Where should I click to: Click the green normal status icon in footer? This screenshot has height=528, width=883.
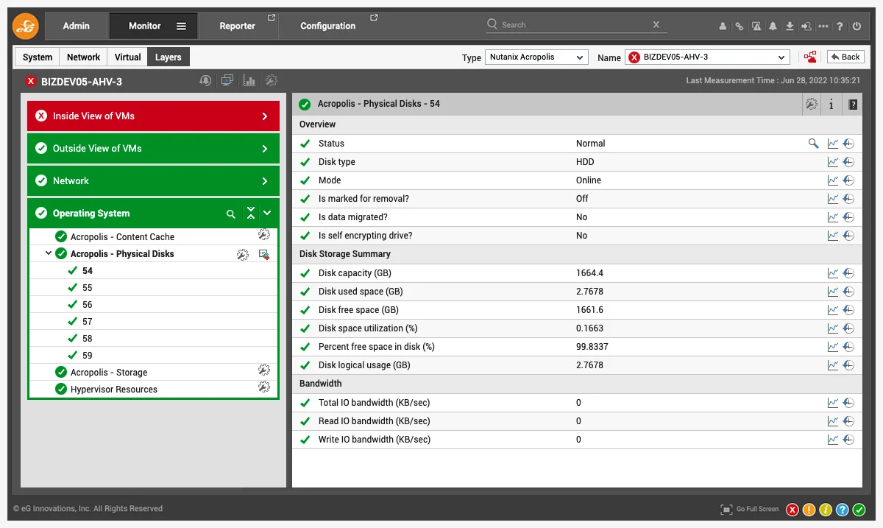pyautogui.click(x=859, y=510)
